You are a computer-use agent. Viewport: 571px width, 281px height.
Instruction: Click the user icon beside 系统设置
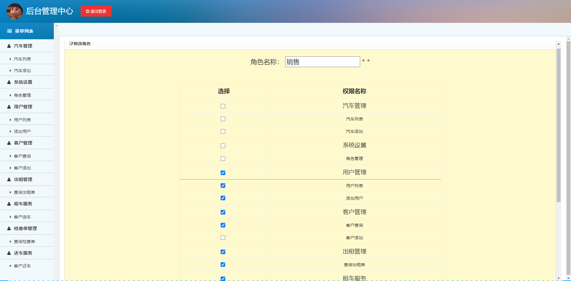point(8,82)
